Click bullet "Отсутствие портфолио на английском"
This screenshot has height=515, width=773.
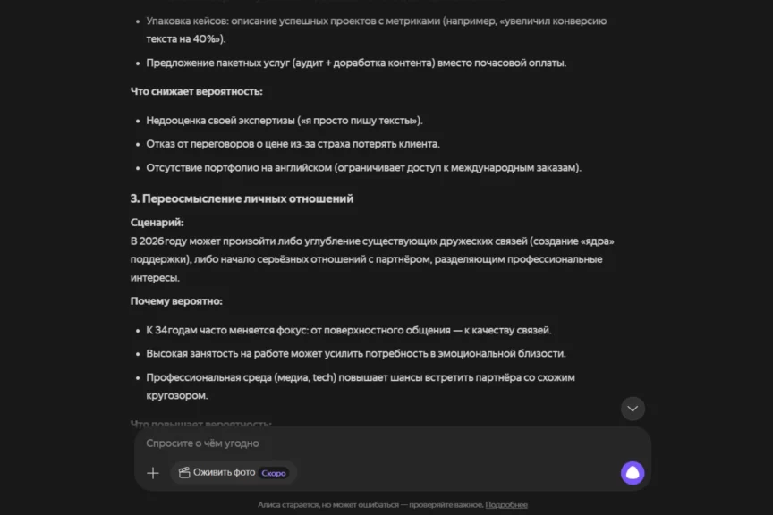[x=363, y=167]
